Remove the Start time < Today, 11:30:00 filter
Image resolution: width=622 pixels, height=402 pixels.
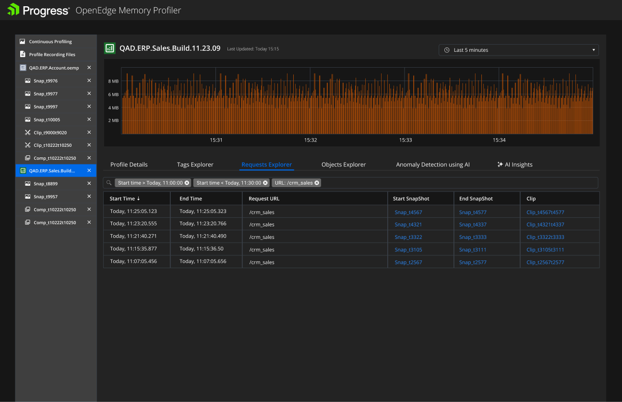(265, 183)
